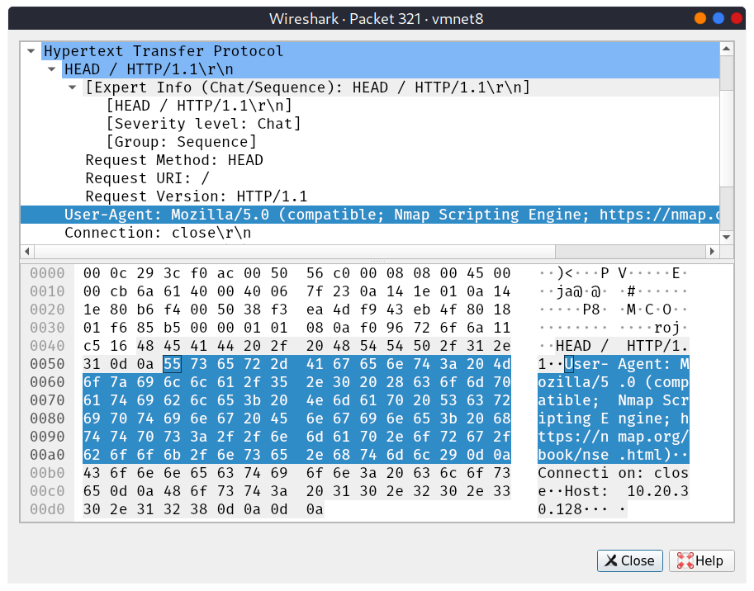Select the Severity level: Chat entry

(203, 124)
